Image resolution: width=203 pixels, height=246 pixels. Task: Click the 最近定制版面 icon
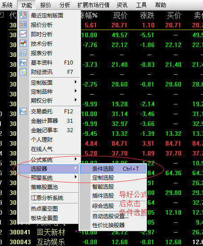click(x=23, y=15)
